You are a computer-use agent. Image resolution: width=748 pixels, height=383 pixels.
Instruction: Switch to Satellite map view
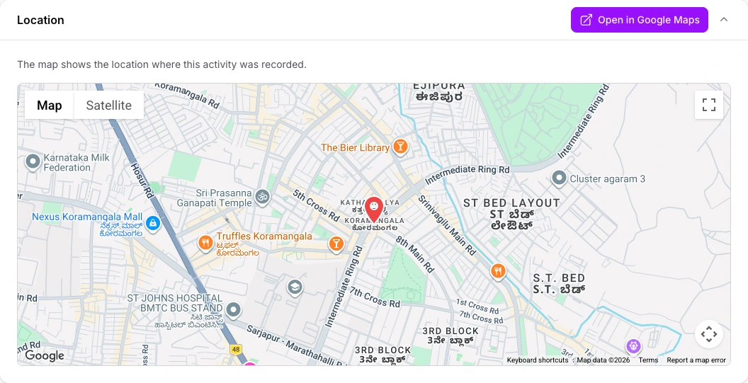click(x=109, y=105)
